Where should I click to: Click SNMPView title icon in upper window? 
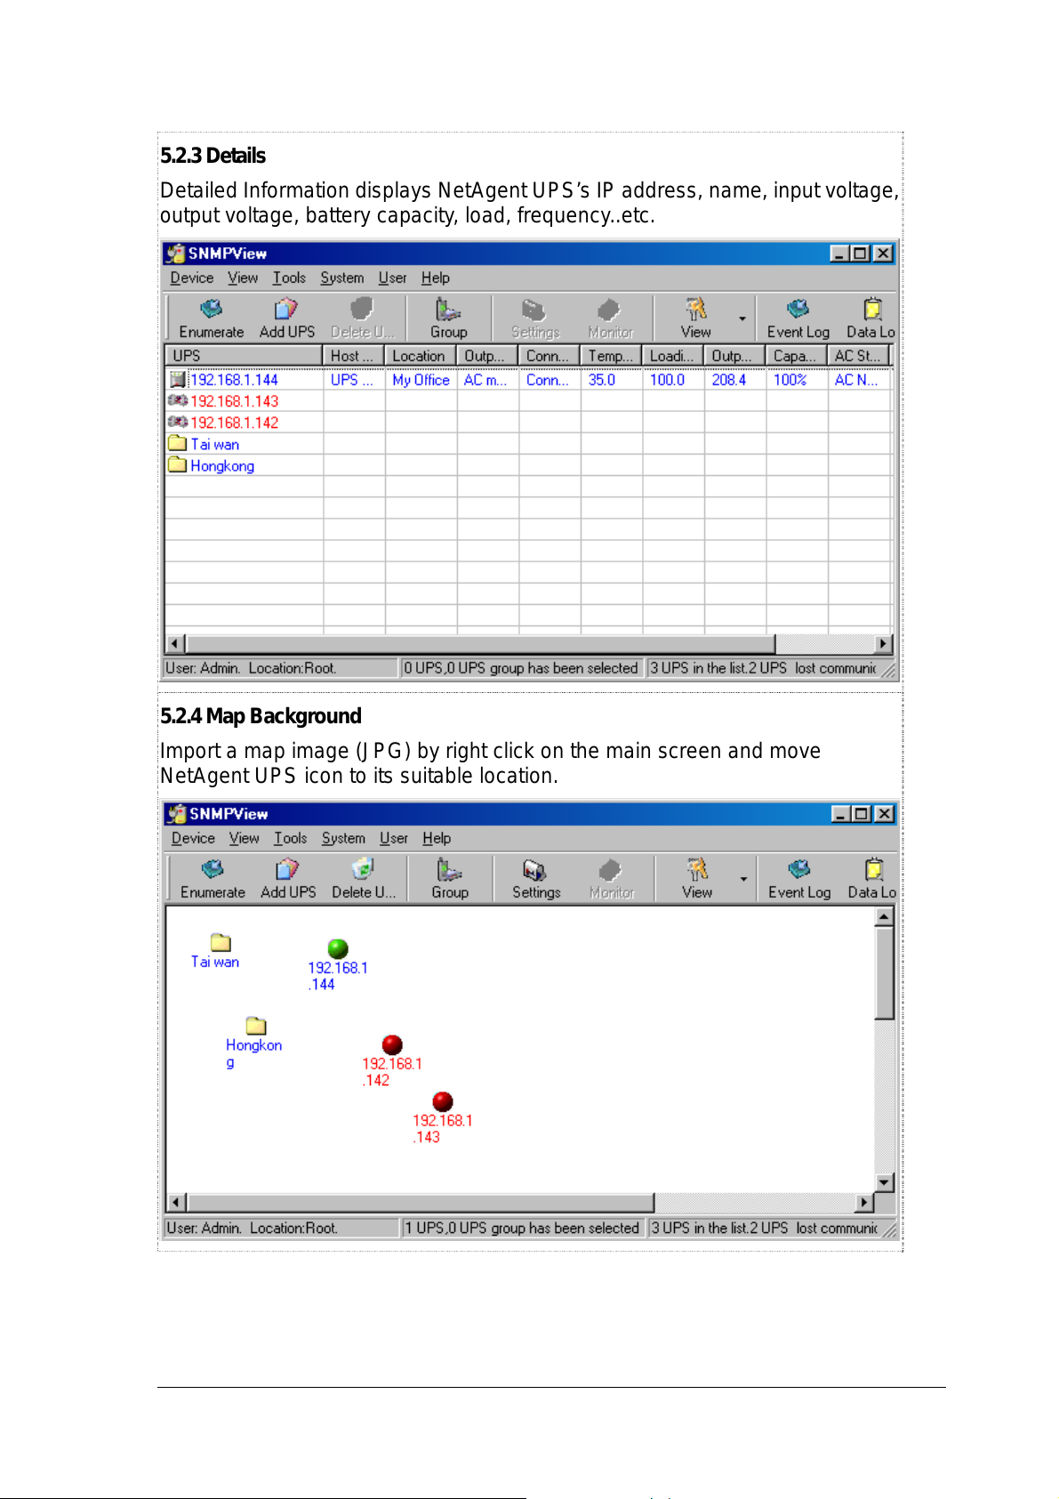coord(176,254)
